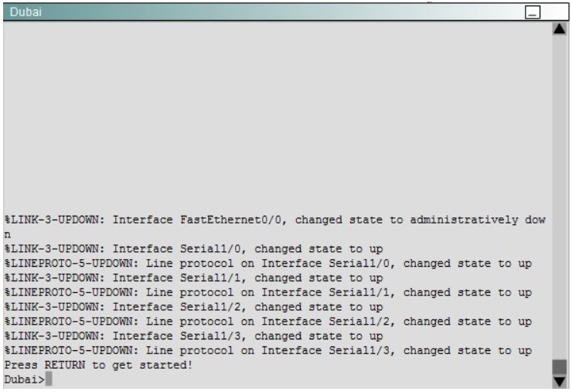The image size is (572, 392).
Task: Click the LINEPROTO Serial1/3 line protocol message
Action: point(268,351)
